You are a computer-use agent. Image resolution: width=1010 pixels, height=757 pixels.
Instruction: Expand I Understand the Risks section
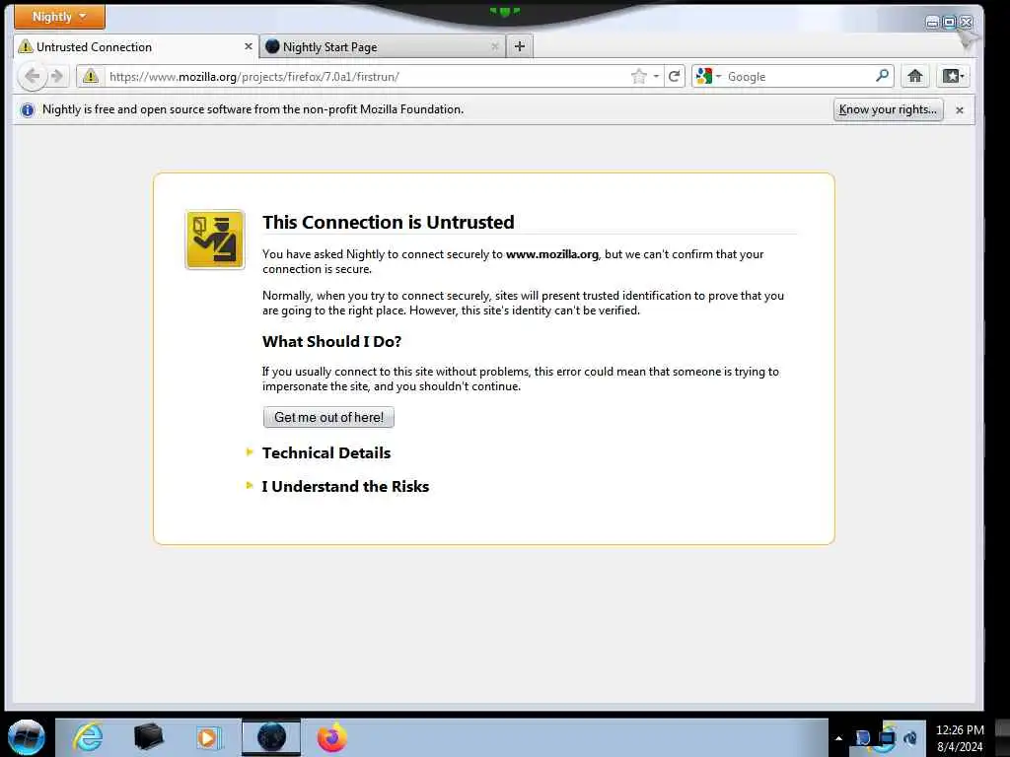coord(344,487)
